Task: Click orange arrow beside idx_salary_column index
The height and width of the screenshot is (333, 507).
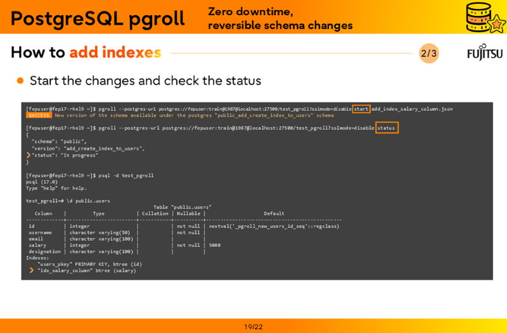Action: coord(32,270)
